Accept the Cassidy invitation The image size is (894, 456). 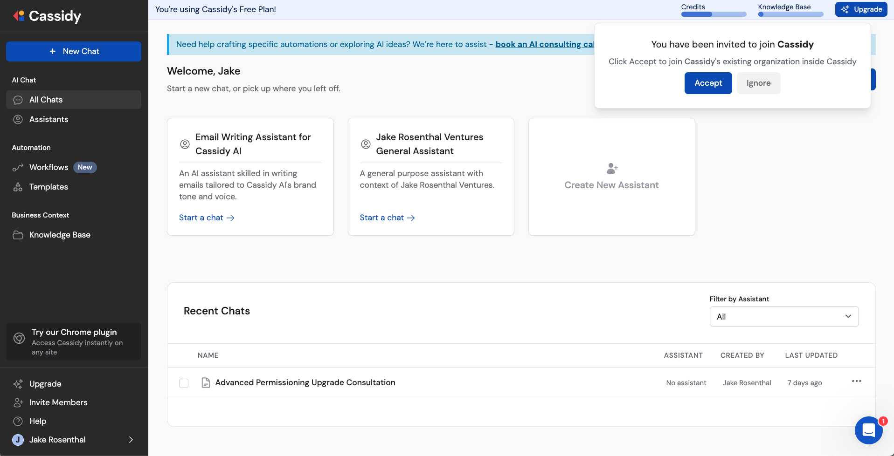(708, 83)
